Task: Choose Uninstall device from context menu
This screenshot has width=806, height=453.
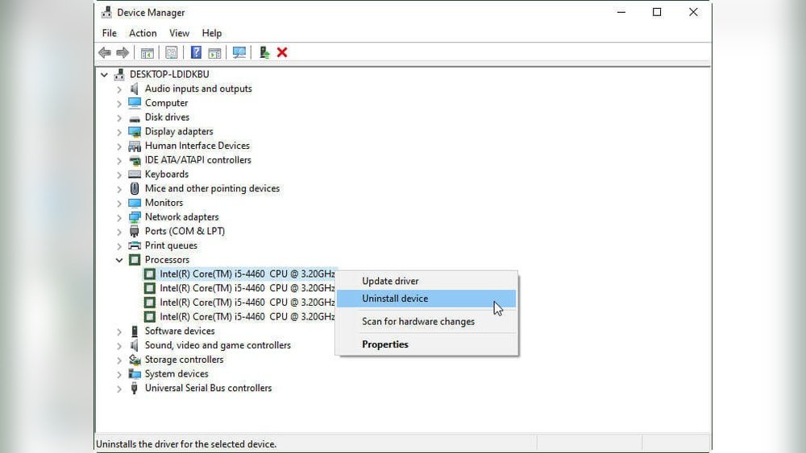Action: tap(395, 299)
